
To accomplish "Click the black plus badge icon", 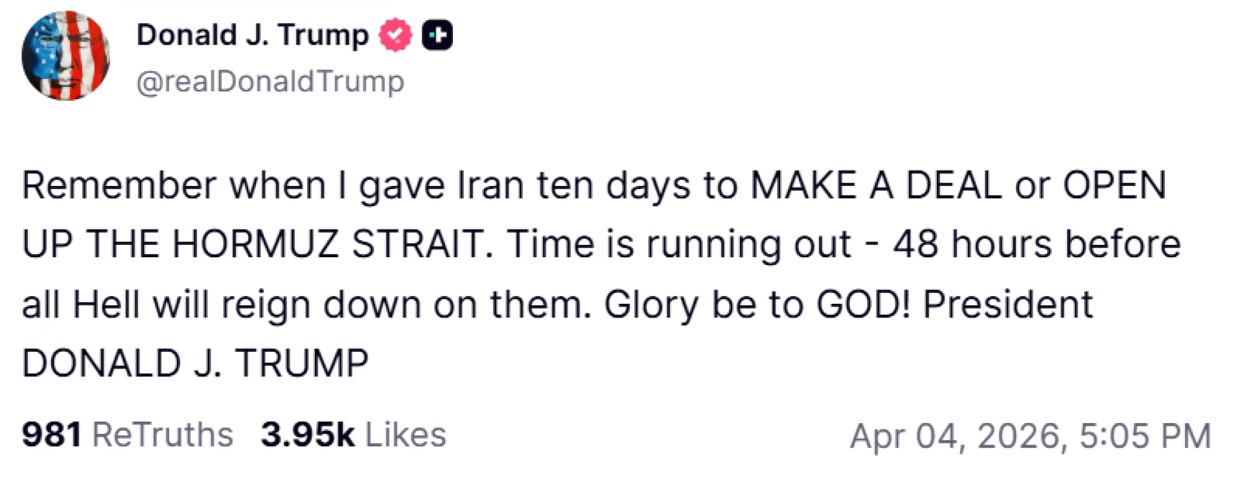I will (x=437, y=35).
